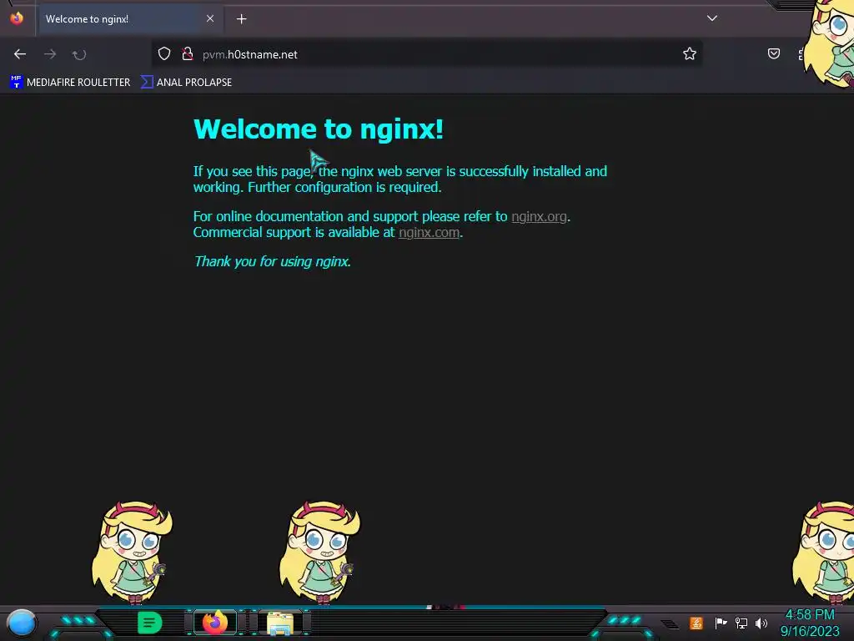Open the list all tabs dropdown

(x=712, y=18)
